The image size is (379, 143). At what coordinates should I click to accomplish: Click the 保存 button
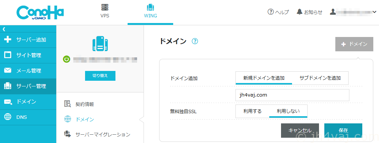343,131
